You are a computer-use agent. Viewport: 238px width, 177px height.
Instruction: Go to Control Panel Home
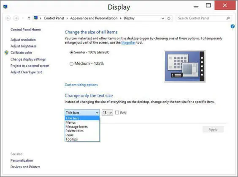pos(26,30)
